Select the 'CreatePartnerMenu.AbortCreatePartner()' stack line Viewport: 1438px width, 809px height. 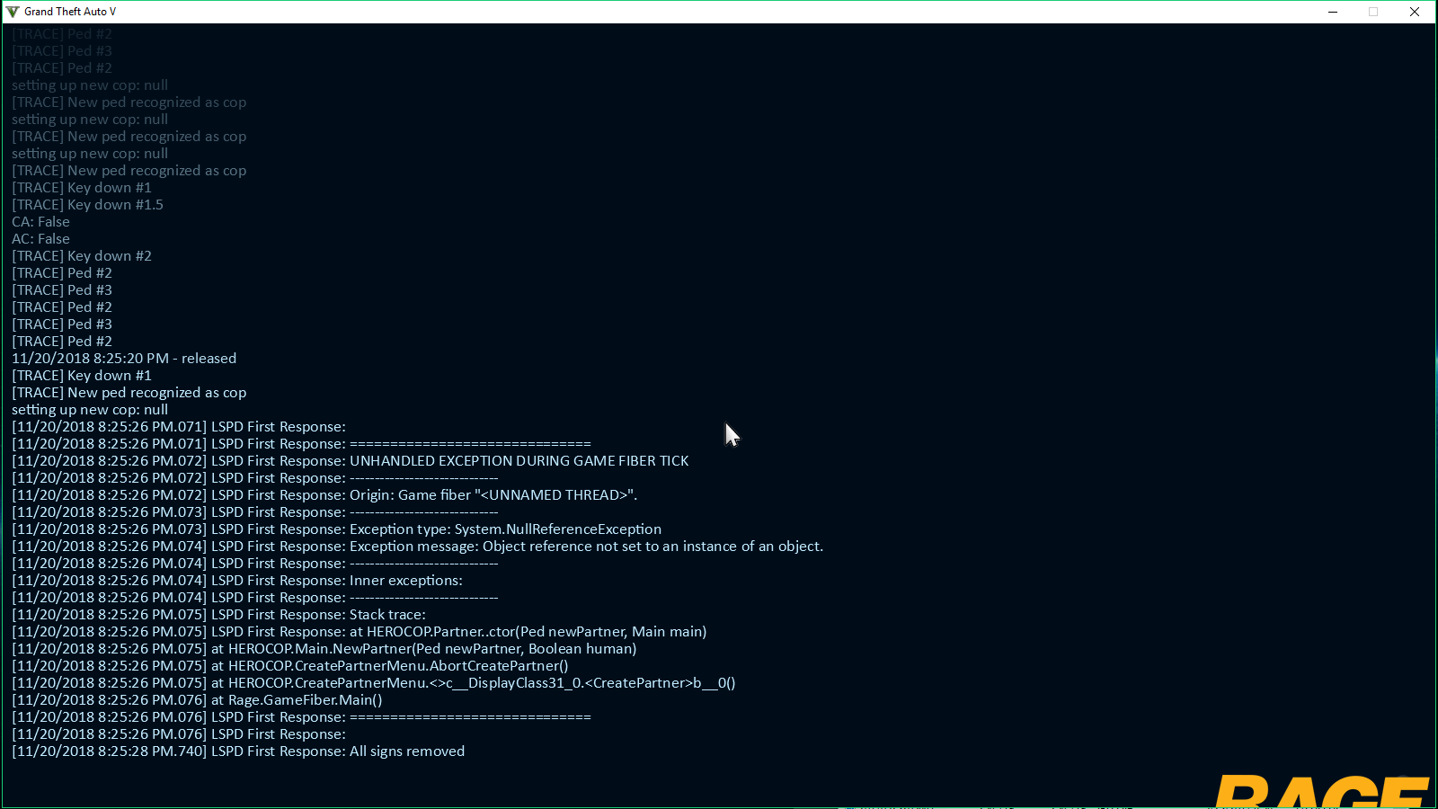click(290, 666)
